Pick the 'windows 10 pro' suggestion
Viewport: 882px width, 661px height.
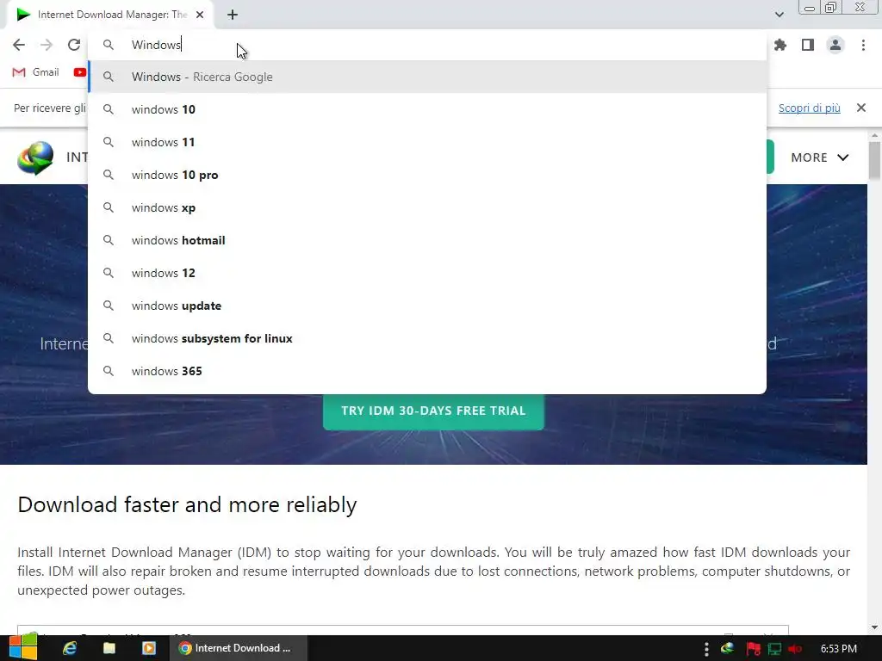[427, 175]
